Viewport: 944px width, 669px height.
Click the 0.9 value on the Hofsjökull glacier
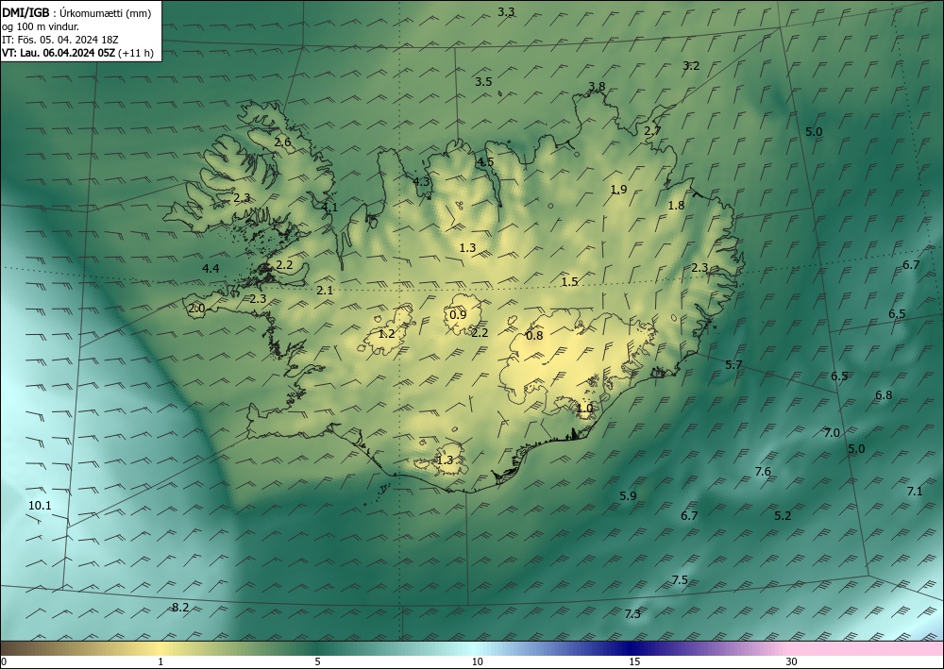coord(458,314)
